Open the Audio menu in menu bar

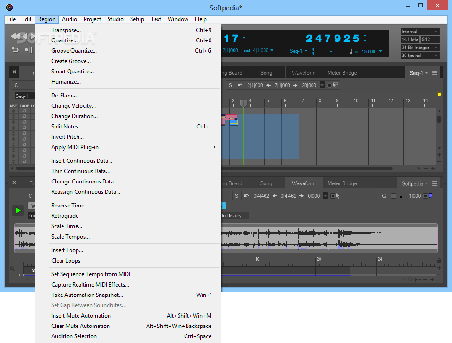[x=70, y=19]
